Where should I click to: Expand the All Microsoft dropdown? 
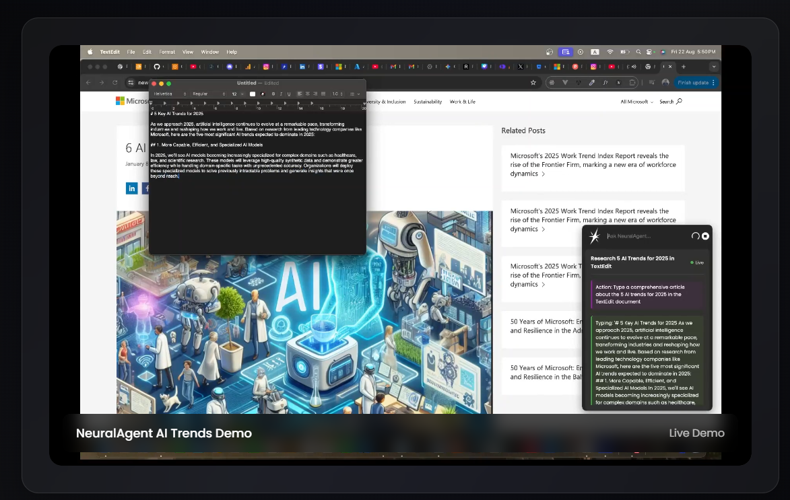636,102
